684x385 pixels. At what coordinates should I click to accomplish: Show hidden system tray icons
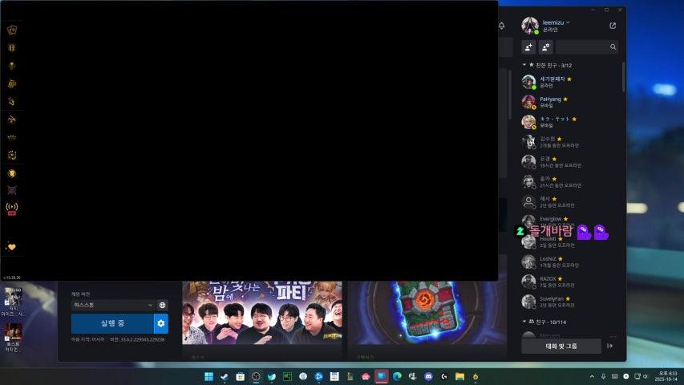tap(592, 376)
